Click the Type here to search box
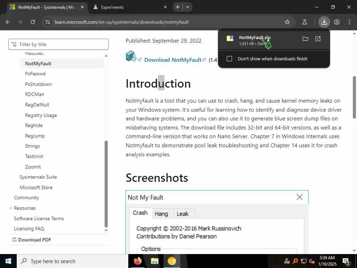The image size is (357, 268). 73,261
